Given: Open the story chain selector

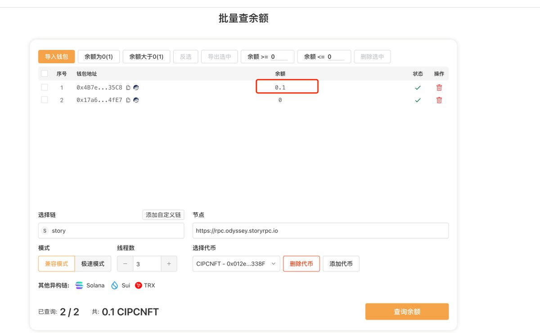Looking at the screenshot, I should pyautogui.click(x=111, y=231).
